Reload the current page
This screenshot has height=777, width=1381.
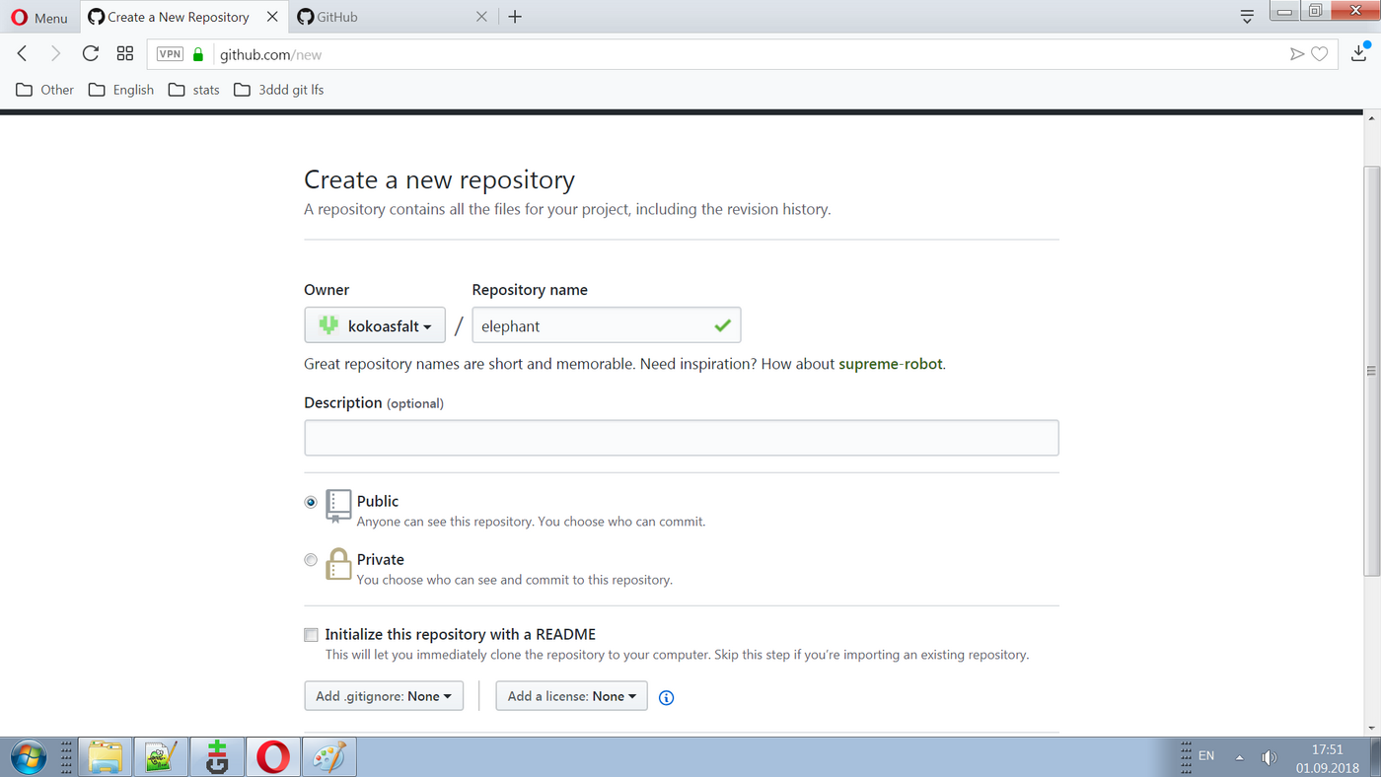90,53
